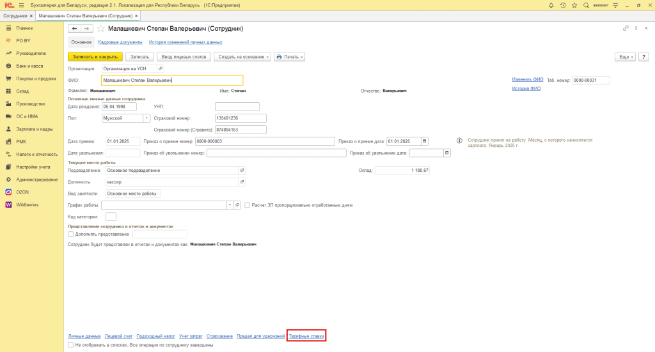Screen dimensions: 655x352
Task: Open service settings icon in title bar
Action: tap(615, 5)
